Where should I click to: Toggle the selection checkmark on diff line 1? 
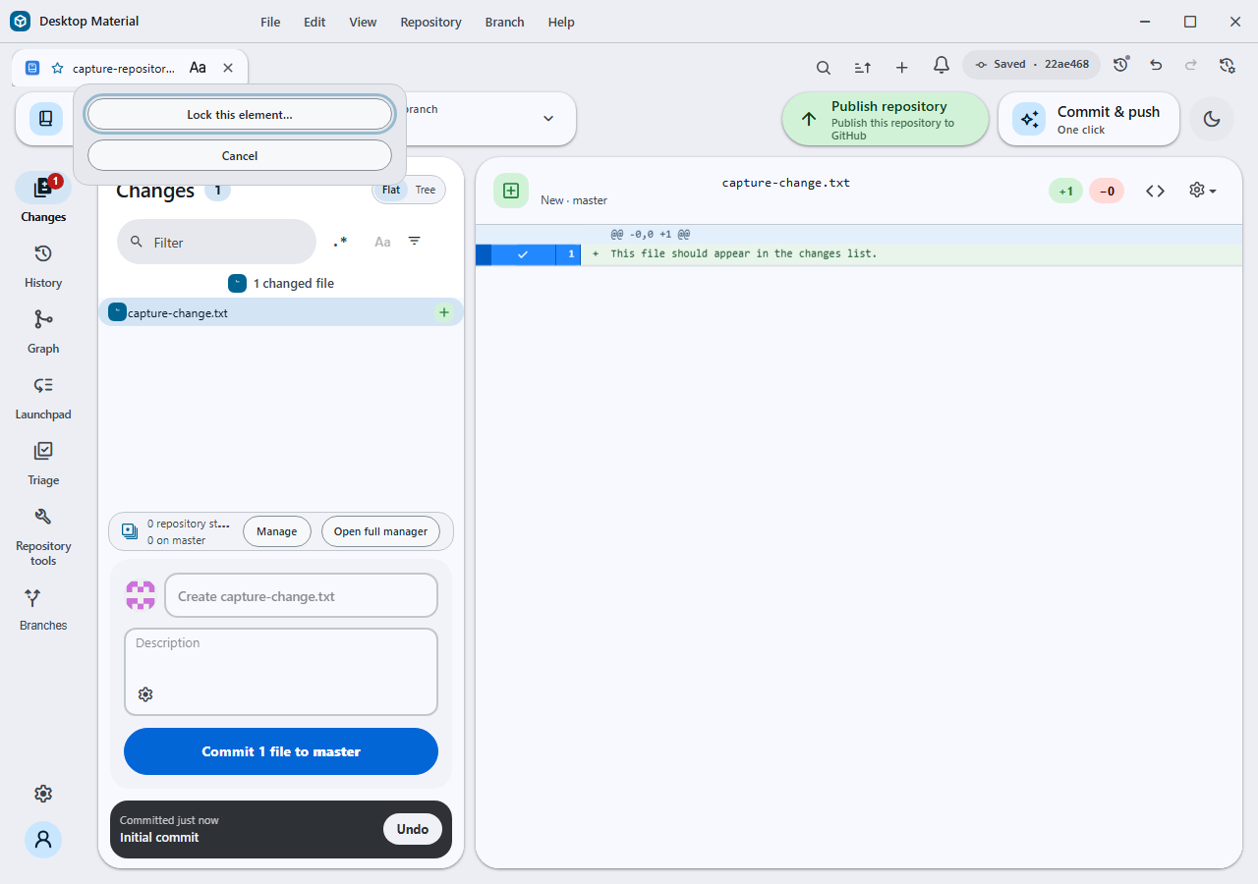pos(523,254)
